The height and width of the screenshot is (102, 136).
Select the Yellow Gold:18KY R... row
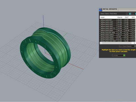(x=118, y=28)
